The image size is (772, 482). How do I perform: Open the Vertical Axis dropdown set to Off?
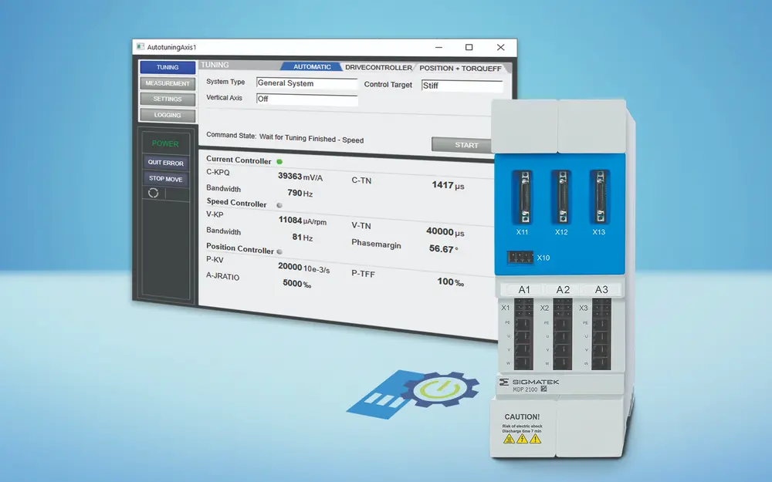click(x=306, y=99)
